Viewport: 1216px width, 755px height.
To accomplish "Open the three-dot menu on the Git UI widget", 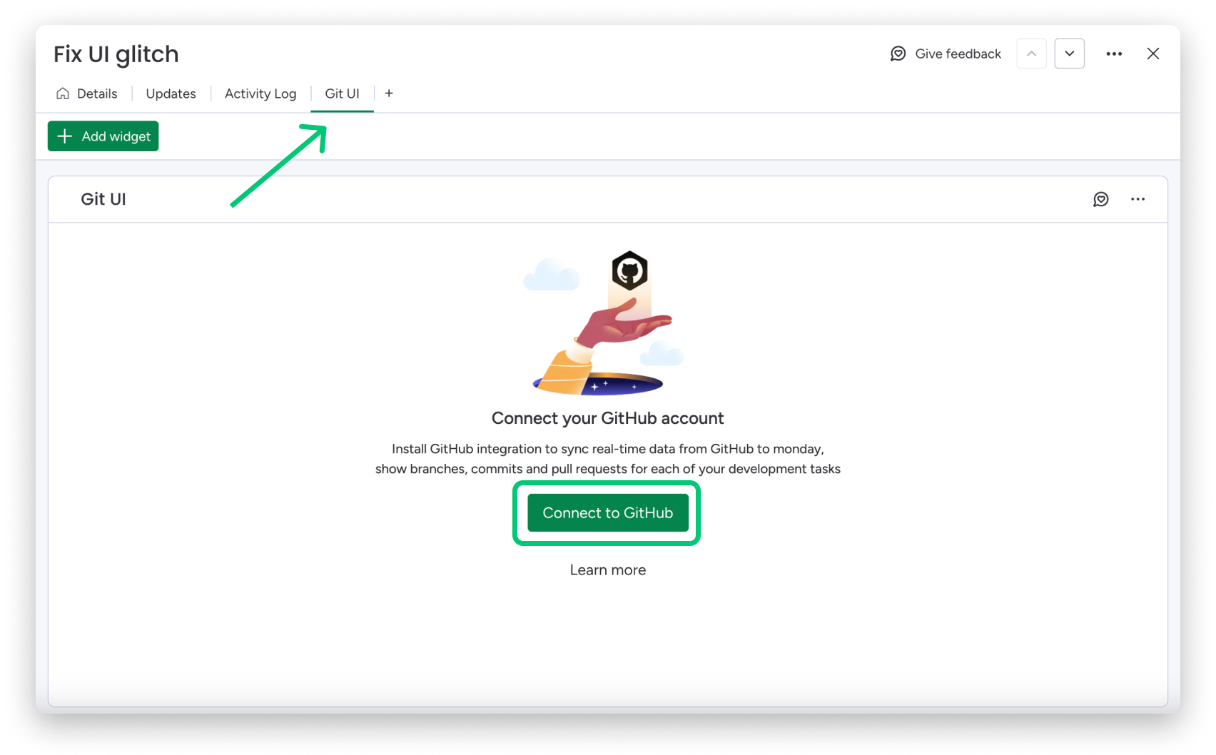I will 1138,199.
